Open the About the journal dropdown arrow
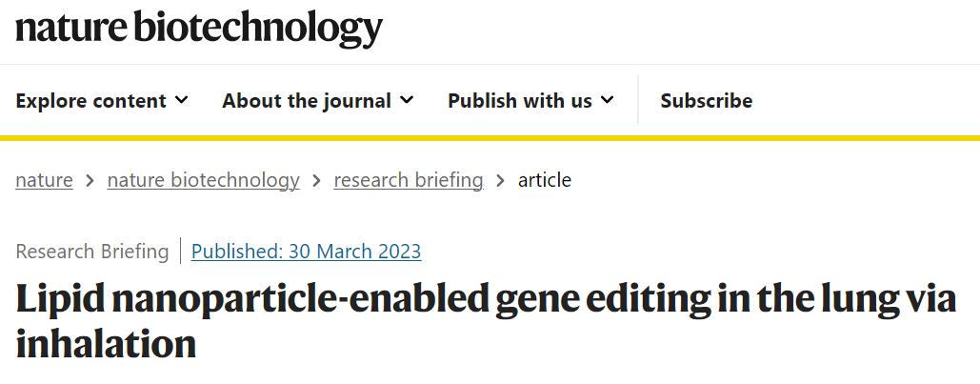The width and height of the screenshot is (980, 384). point(407,100)
